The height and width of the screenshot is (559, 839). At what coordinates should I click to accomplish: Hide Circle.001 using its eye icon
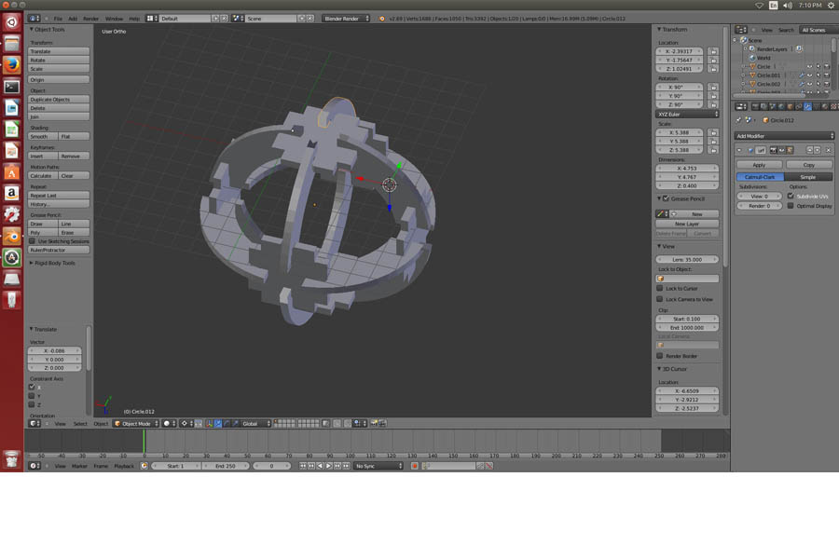[808, 75]
